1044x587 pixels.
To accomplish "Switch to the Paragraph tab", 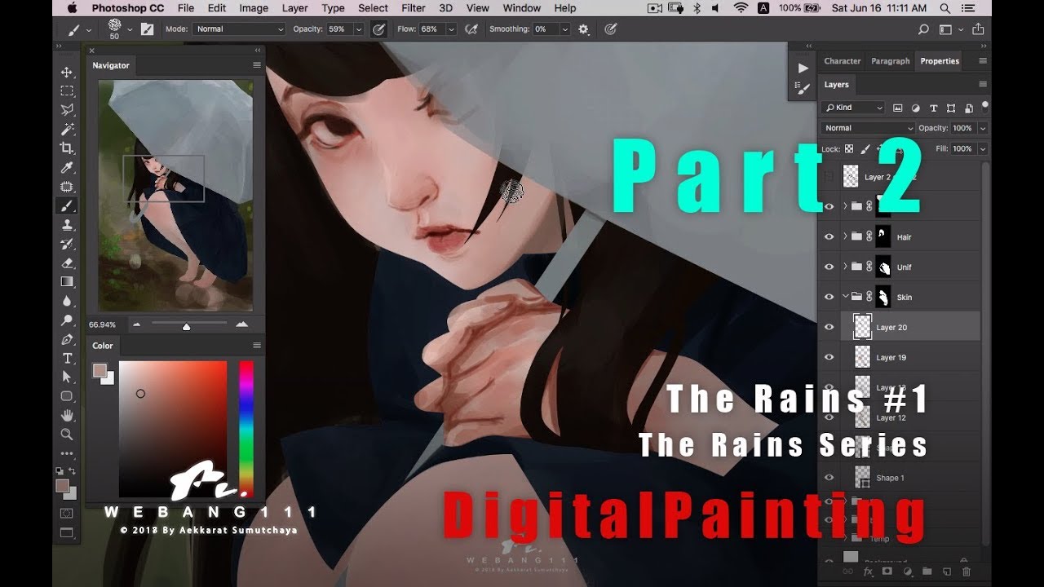I will point(890,61).
